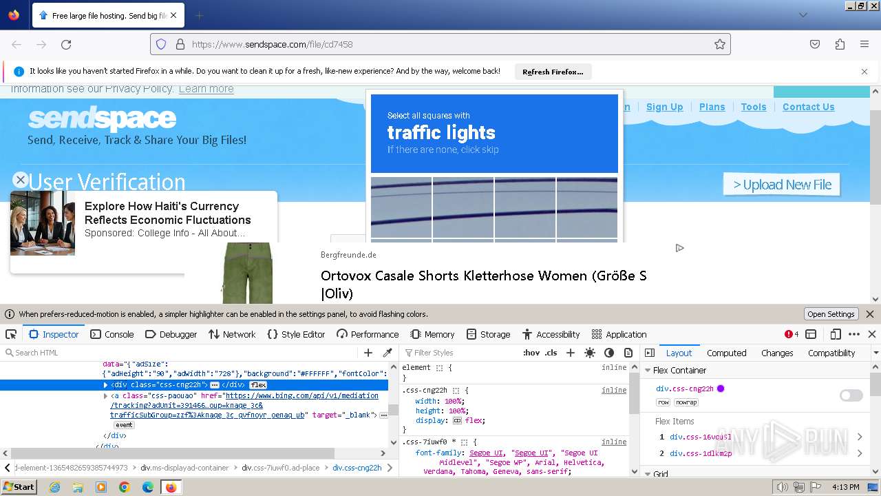
Task: Toggle dark color scheme simulation
Action: (609, 353)
